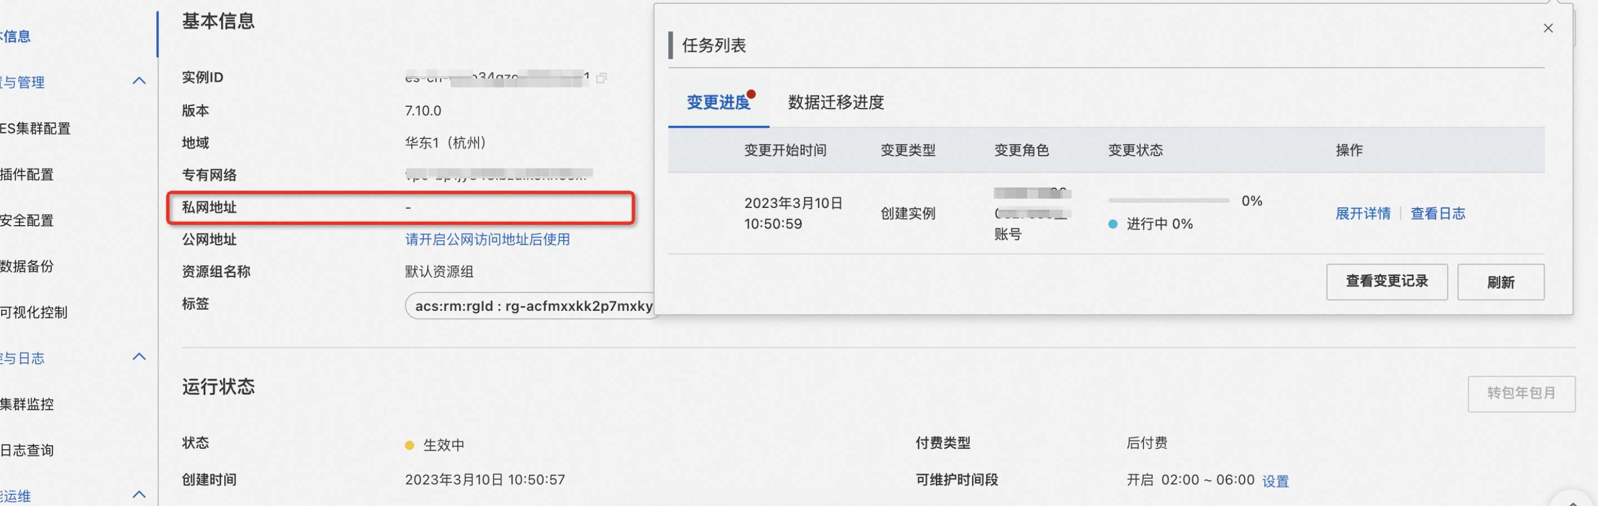The width and height of the screenshot is (1598, 506).
Task: Switch to the 数据迁移进度 tab
Action: point(836,102)
